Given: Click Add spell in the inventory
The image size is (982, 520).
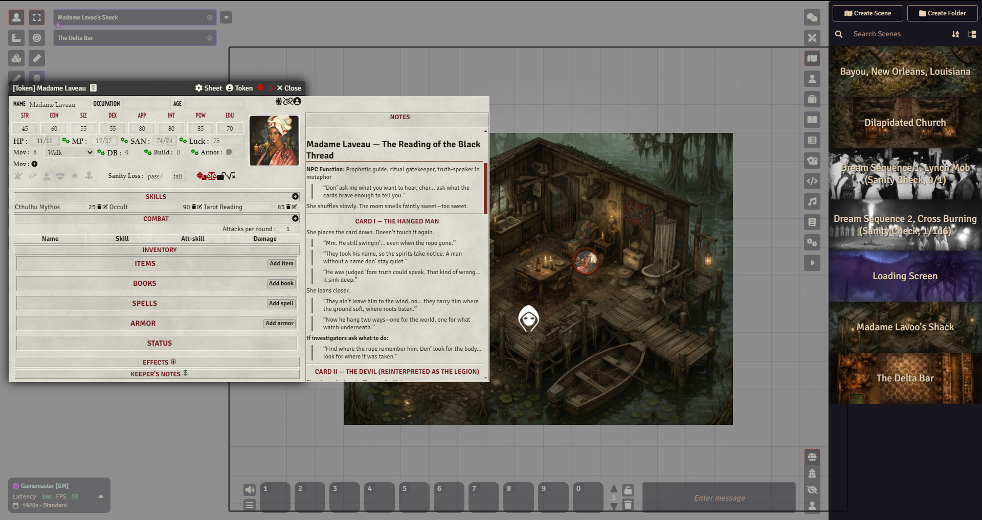Looking at the screenshot, I should click(281, 303).
